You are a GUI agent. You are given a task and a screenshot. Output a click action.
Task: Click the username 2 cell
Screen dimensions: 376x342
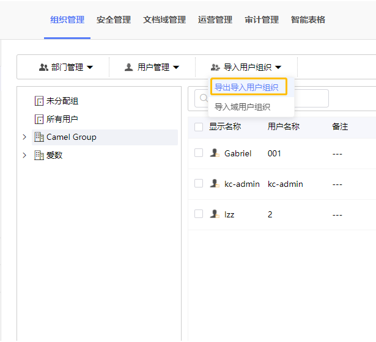click(x=270, y=214)
